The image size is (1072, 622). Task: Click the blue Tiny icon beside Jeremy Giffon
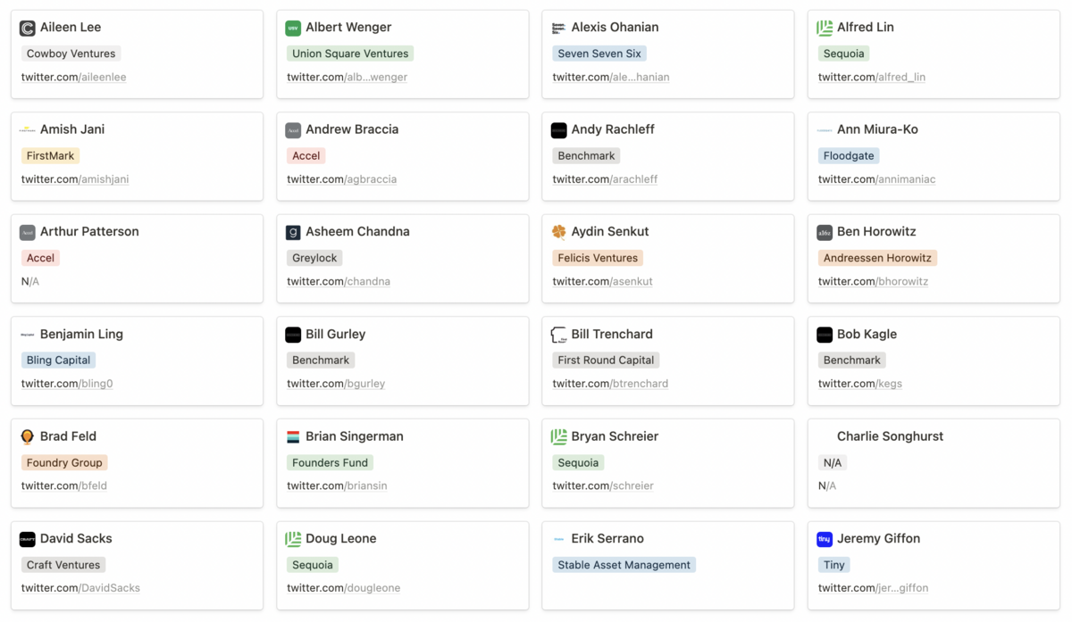[825, 539]
